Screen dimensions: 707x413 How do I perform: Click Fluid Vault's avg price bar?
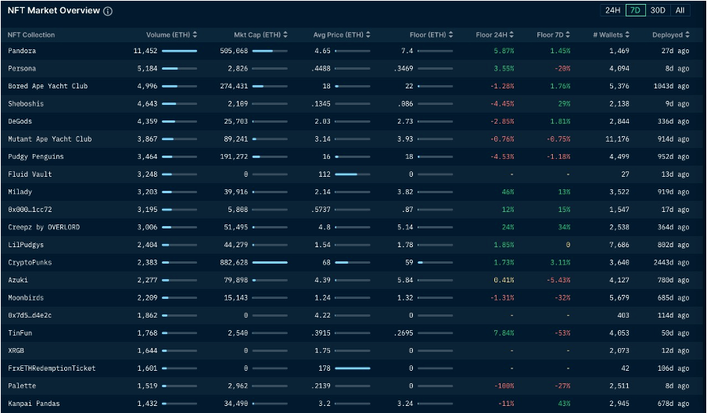[x=353, y=174]
